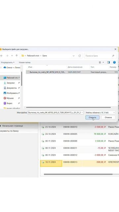
Task: Click document icon in row НФНФ-000005
Action: point(43,134)
